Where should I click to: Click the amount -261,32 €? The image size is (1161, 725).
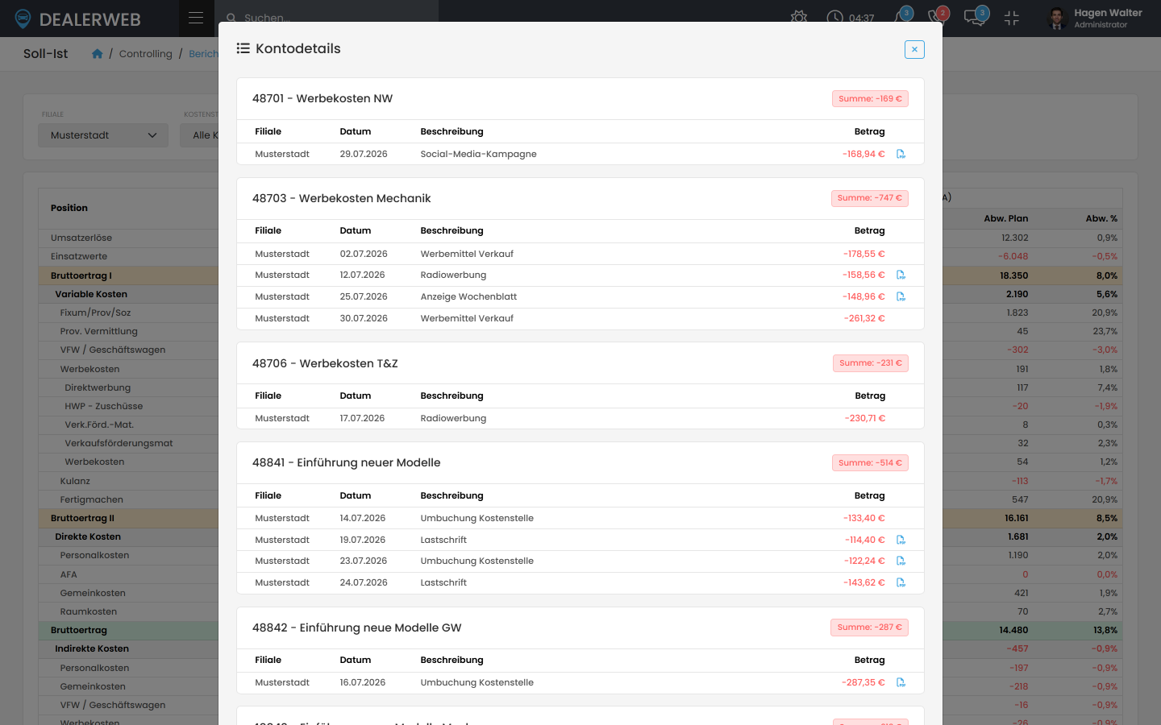[864, 318]
